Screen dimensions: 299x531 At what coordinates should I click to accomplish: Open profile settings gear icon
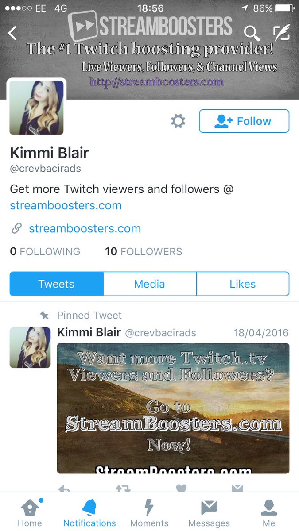[178, 121]
